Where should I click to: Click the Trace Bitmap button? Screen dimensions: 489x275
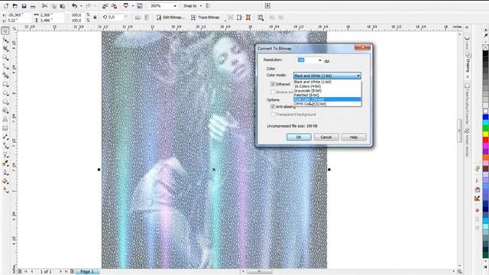pos(206,18)
